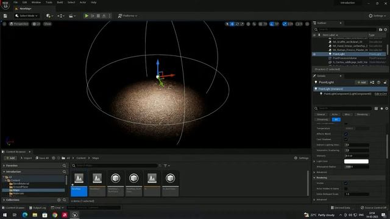This screenshot has height=219, width=390.
Task: Click the Stop simulation button
Action: (98, 16)
